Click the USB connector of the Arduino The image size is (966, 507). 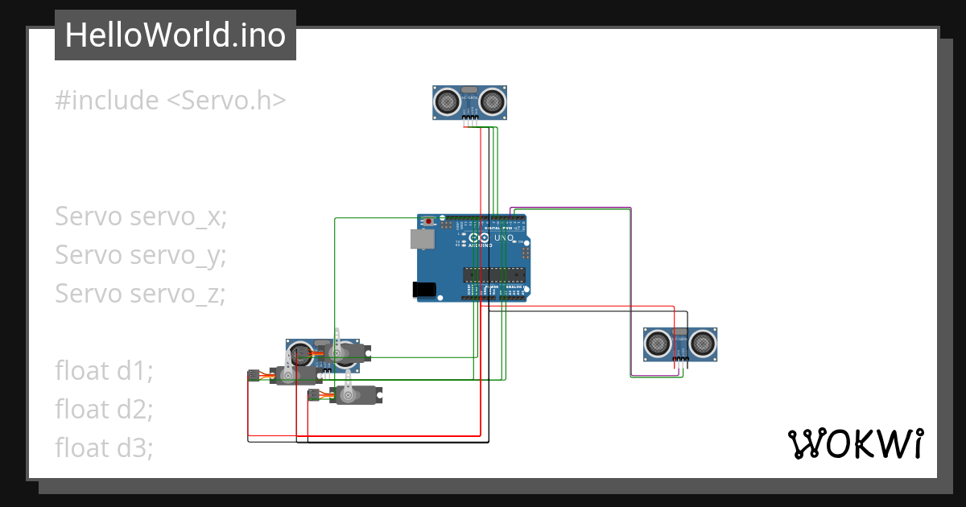(x=422, y=239)
